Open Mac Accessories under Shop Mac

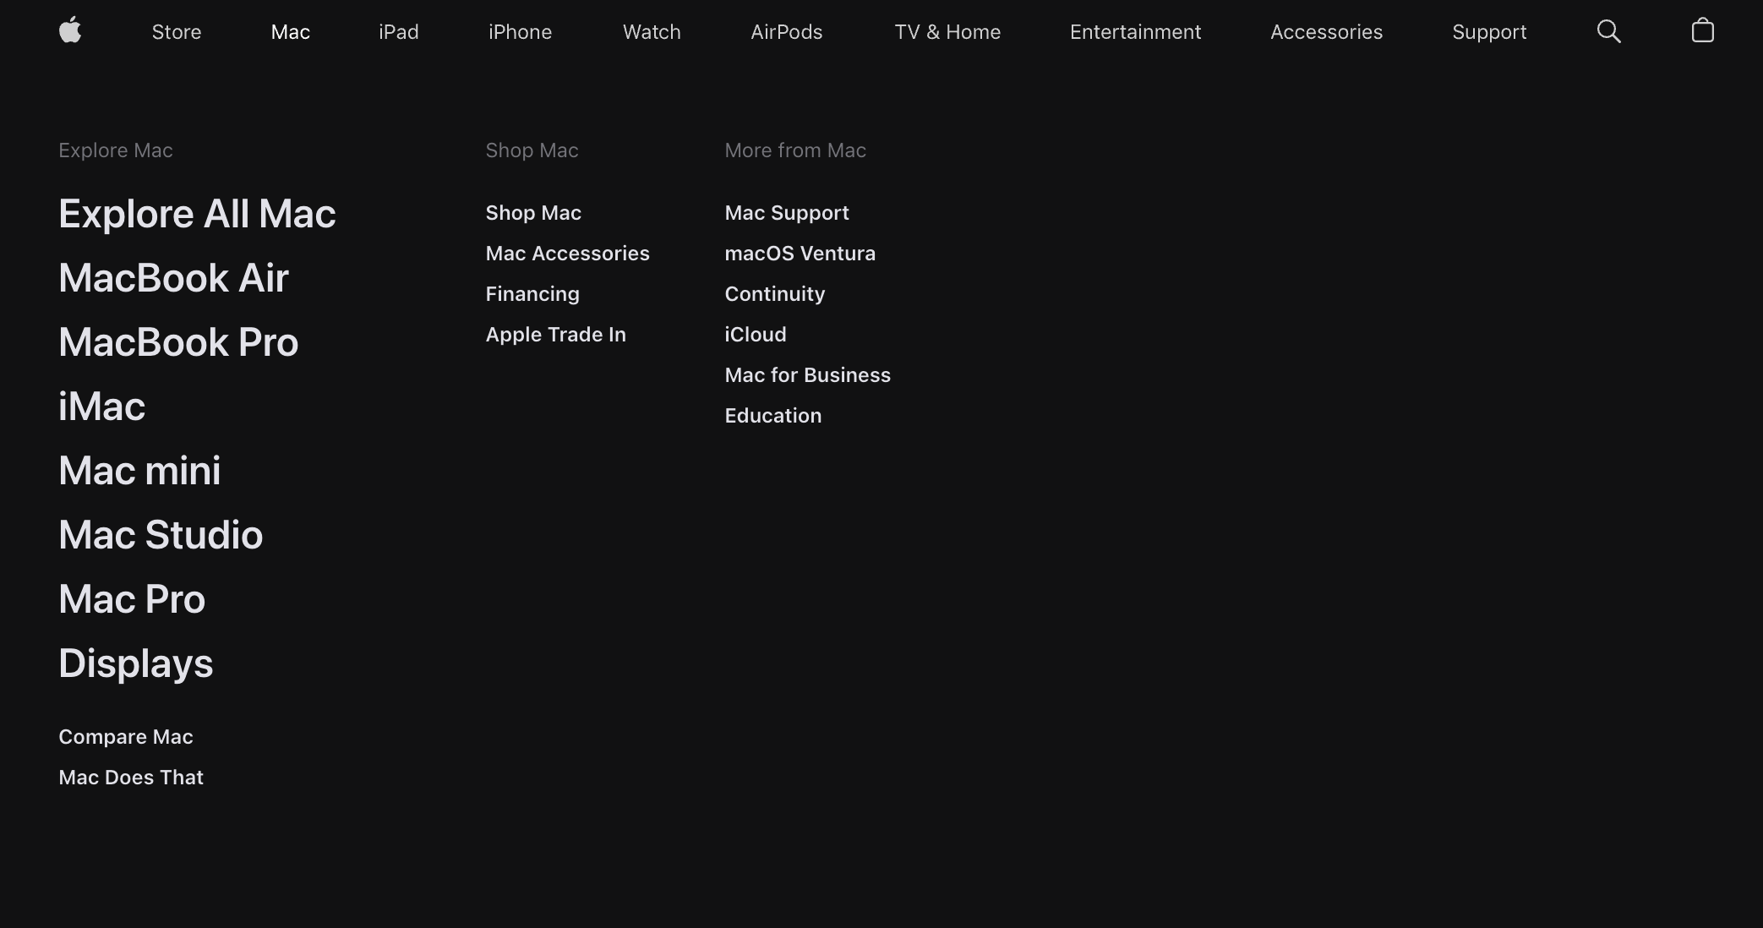click(x=567, y=254)
